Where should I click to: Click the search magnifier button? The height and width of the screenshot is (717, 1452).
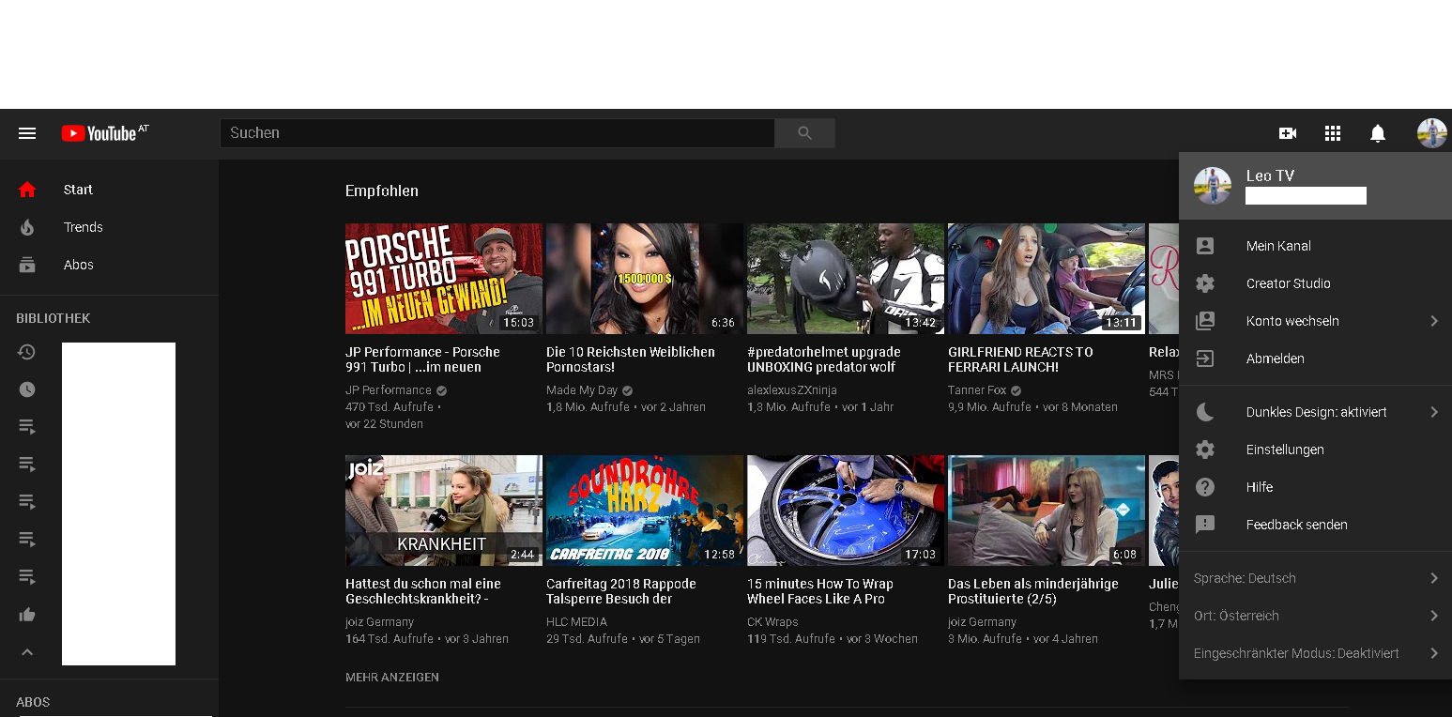coord(804,133)
